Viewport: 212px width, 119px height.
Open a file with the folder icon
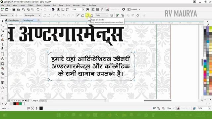pos(7,9)
